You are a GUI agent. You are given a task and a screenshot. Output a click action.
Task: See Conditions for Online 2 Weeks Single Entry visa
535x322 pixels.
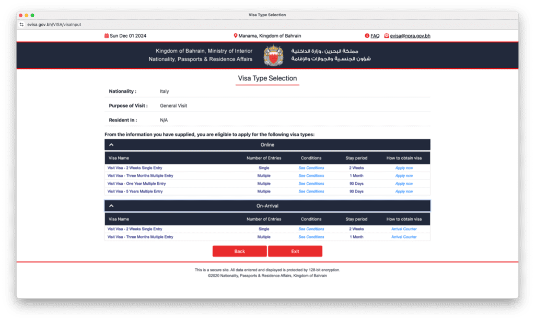(311, 168)
